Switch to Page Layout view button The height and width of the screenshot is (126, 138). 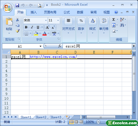(x=76, y=122)
